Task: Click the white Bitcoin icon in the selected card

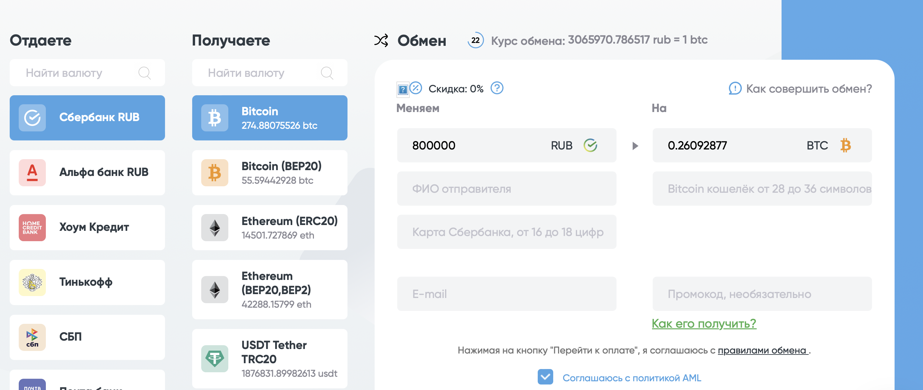Action: tap(215, 118)
